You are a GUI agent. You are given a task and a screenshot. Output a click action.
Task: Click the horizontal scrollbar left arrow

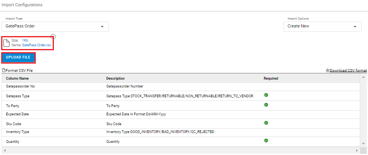(x=4, y=150)
